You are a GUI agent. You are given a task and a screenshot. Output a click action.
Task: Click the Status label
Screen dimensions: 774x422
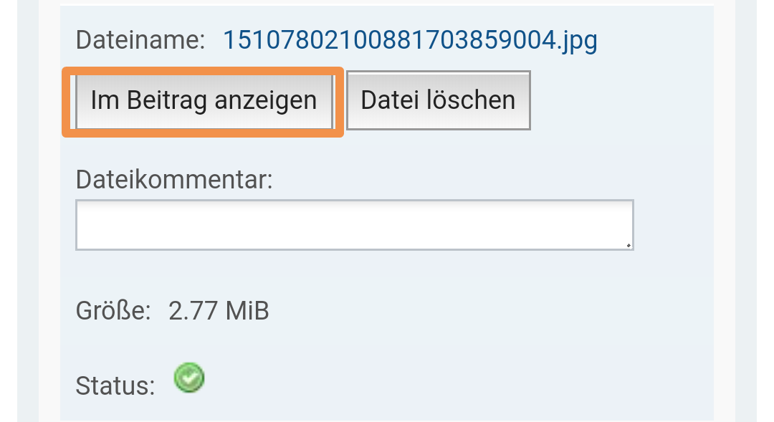pyautogui.click(x=115, y=386)
